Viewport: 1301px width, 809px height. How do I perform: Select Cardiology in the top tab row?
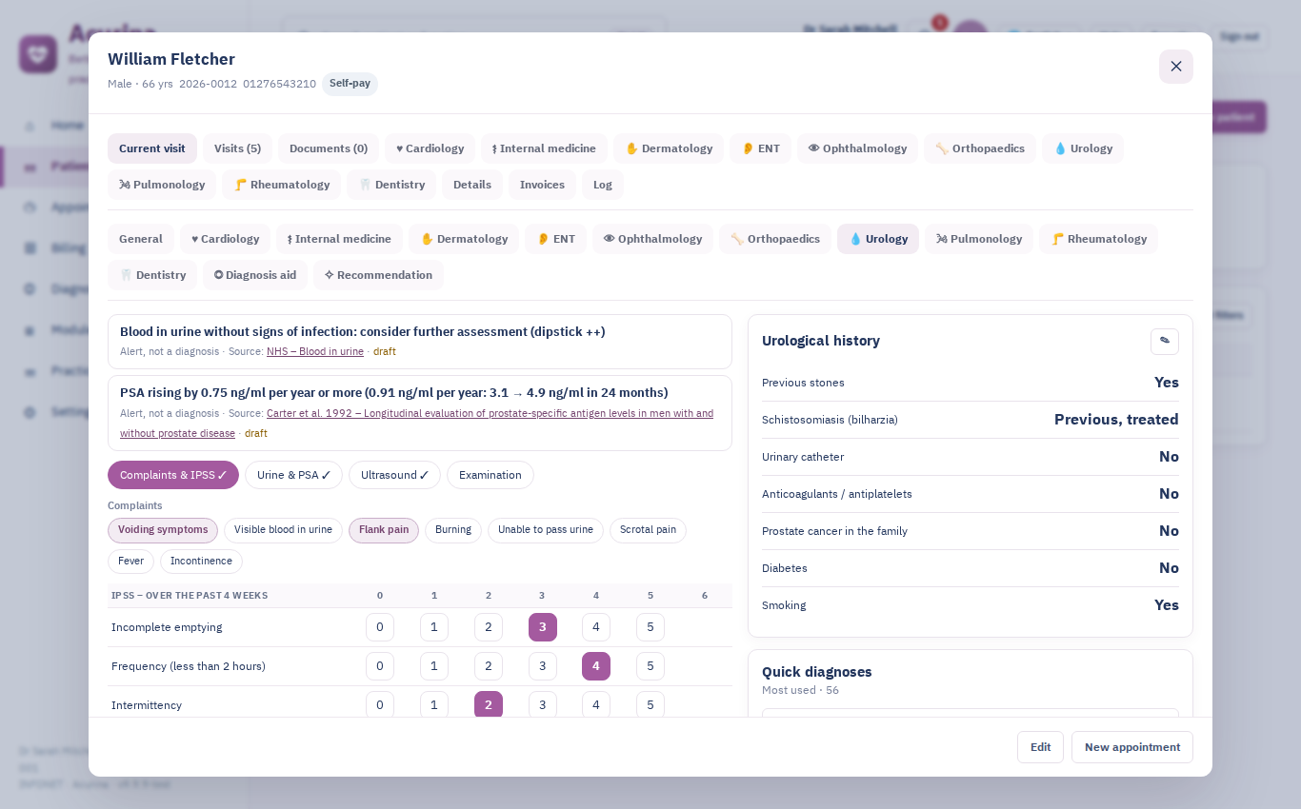[430, 148]
